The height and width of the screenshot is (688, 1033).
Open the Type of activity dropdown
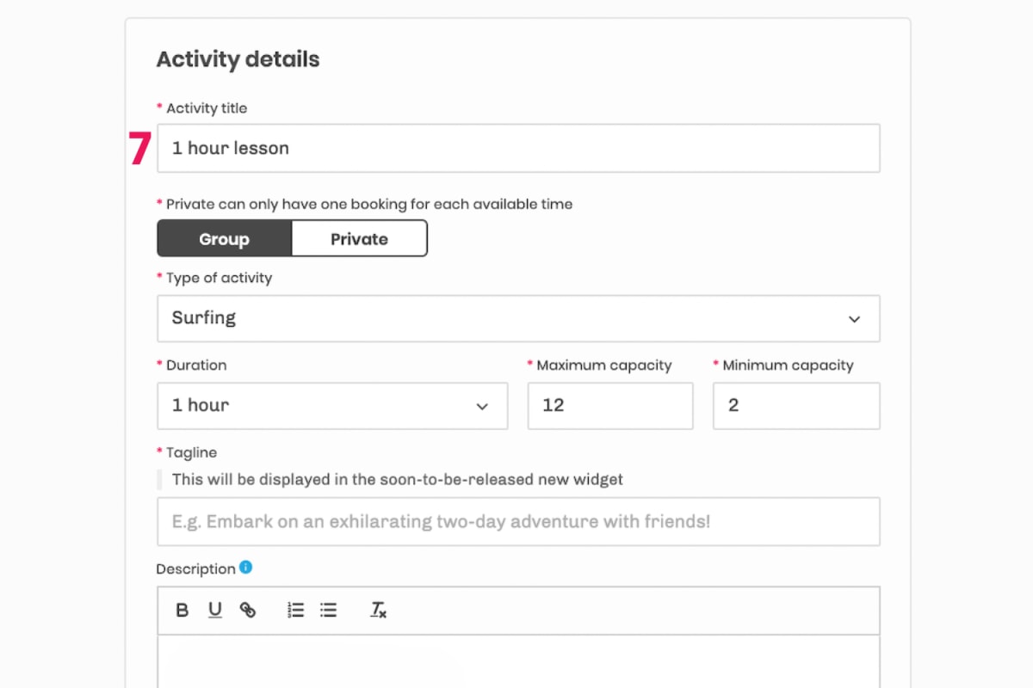pyautogui.click(x=518, y=318)
